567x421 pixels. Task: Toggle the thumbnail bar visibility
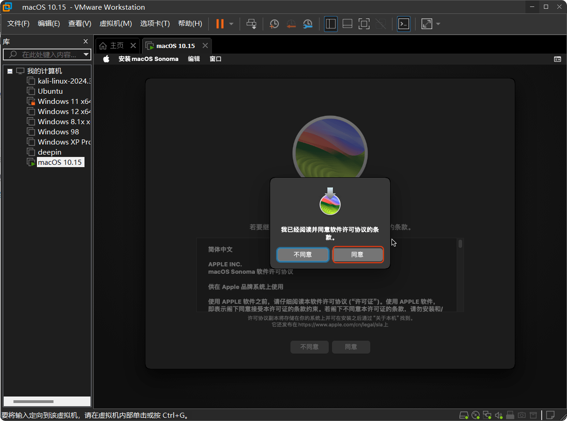click(347, 24)
